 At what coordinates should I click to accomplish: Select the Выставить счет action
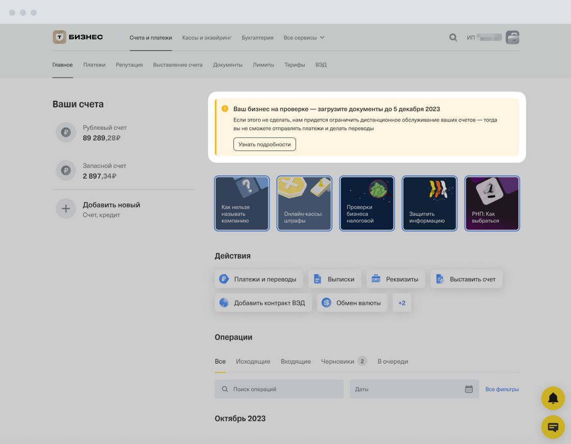[466, 279]
